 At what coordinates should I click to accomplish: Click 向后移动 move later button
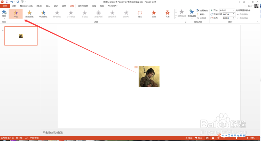(x=242, y=18)
